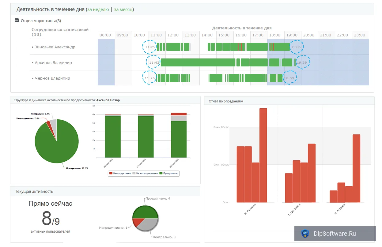Click the 18:53 end time marker
The height and width of the screenshot is (247, 382).
(290, 78)
